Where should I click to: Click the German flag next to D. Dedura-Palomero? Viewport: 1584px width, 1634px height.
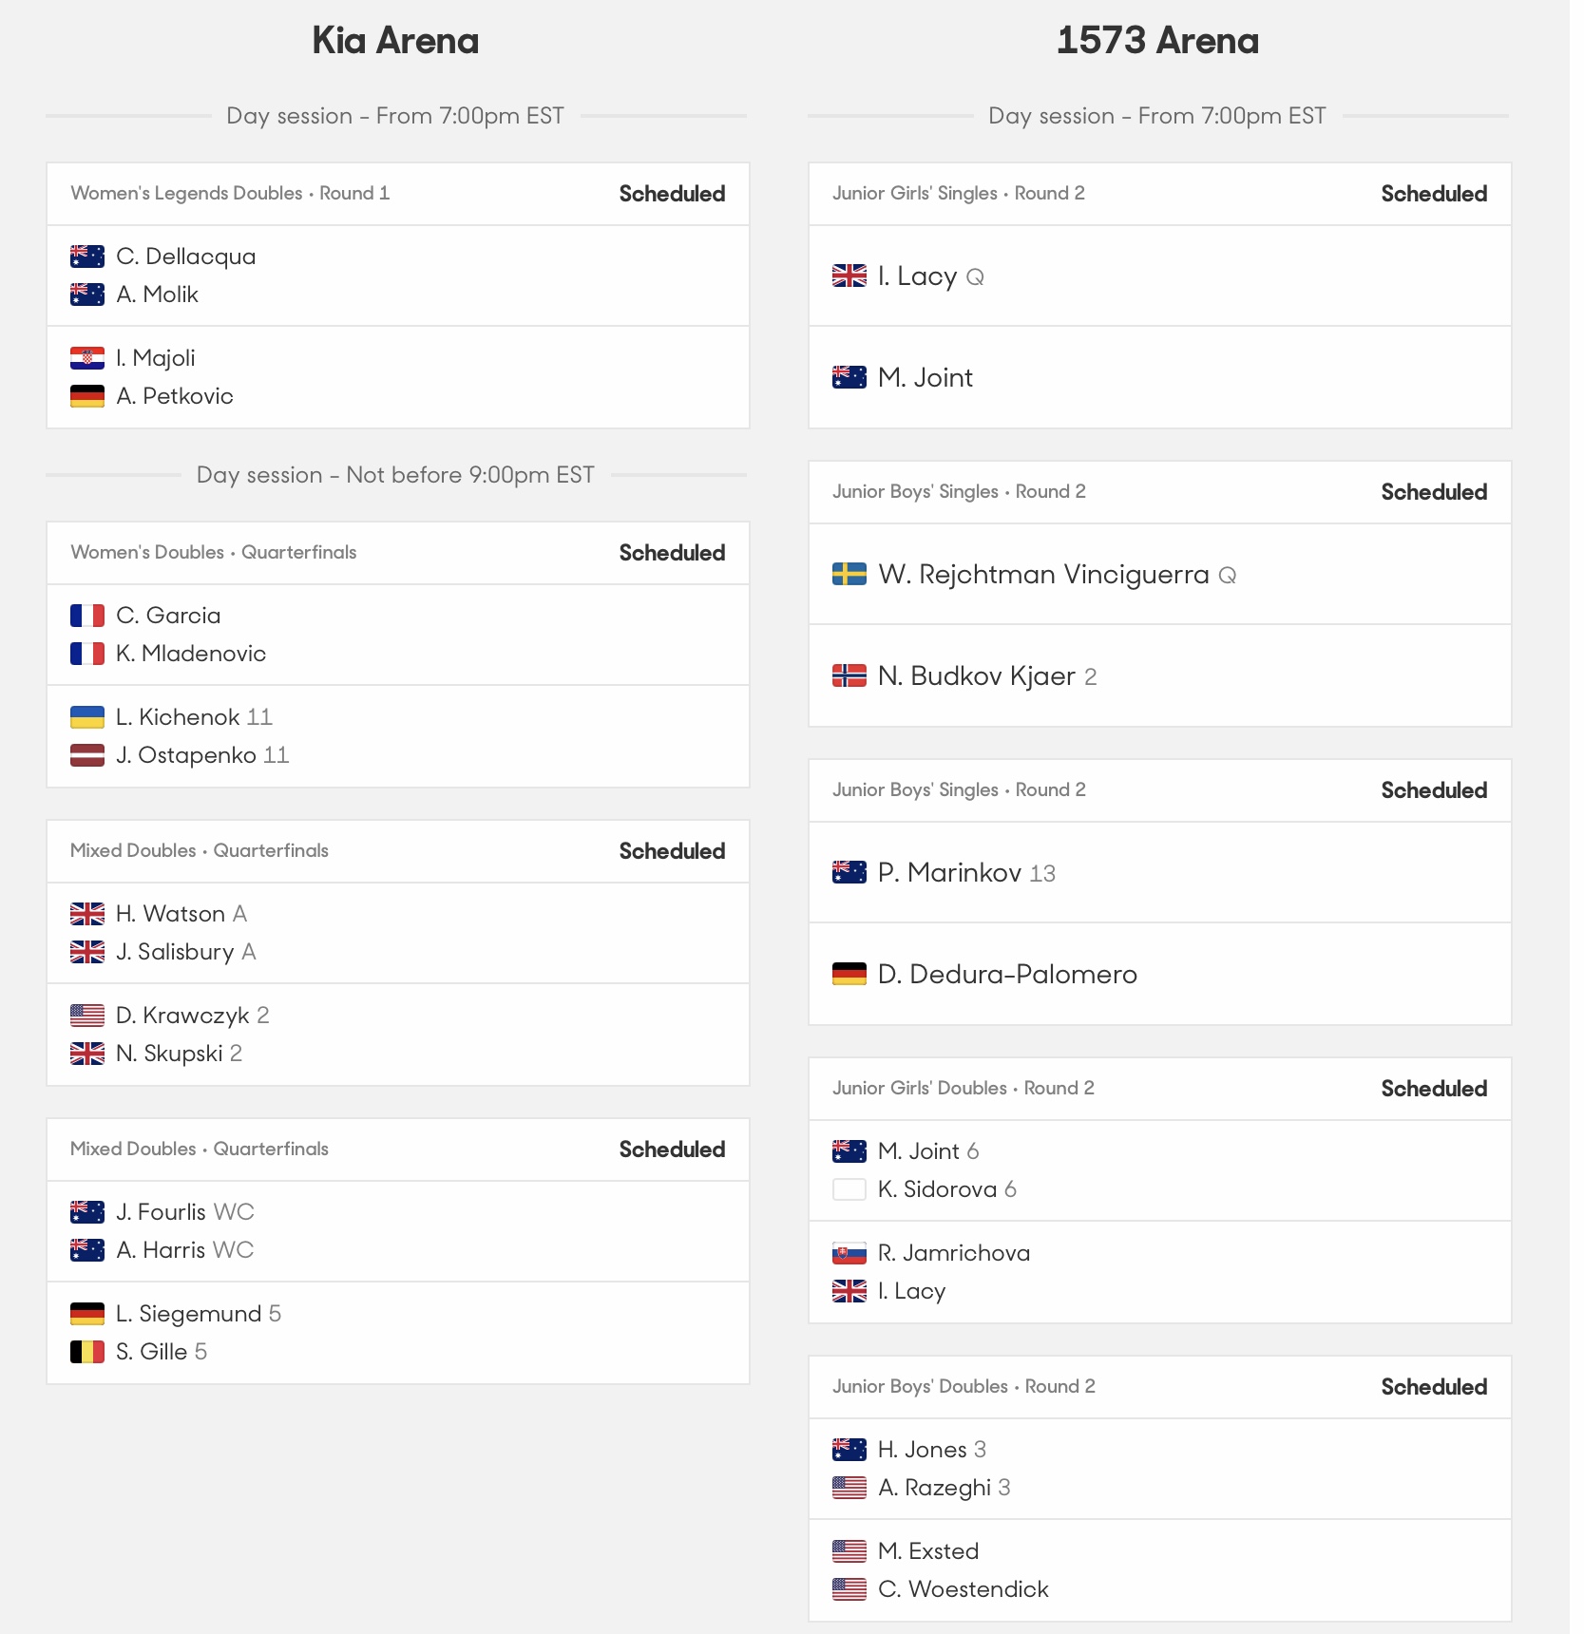[849, 975]
